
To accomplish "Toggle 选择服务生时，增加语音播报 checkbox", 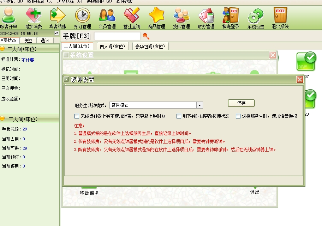I will (x=238, y=116).
